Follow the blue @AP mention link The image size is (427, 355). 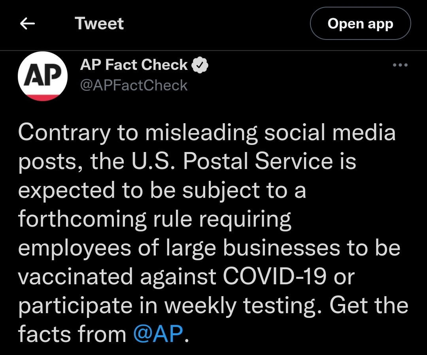(x=158, y=333)
